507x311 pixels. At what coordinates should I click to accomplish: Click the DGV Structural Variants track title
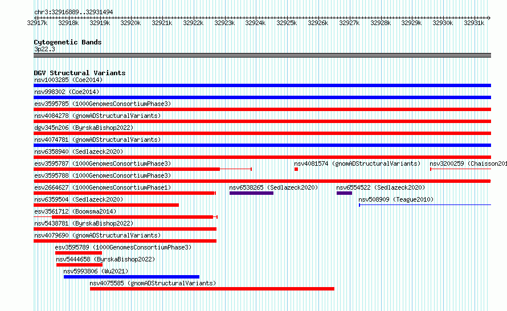pos(80,73)
